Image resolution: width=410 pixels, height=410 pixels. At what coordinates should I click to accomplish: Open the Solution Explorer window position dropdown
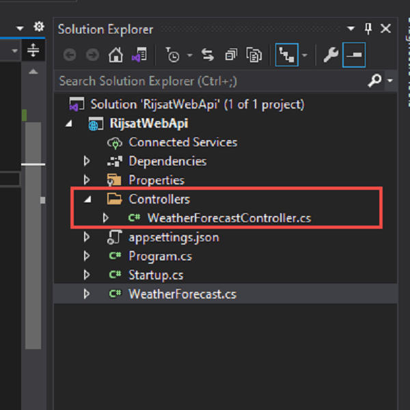[x=351, y=29]
